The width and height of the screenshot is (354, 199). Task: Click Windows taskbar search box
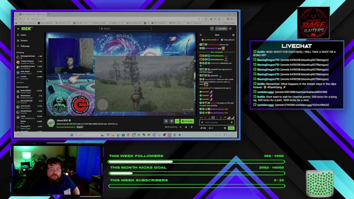(x=87, y=135)
